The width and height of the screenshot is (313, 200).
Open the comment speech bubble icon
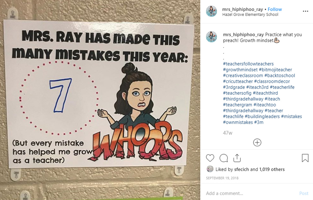coord(224,158)
